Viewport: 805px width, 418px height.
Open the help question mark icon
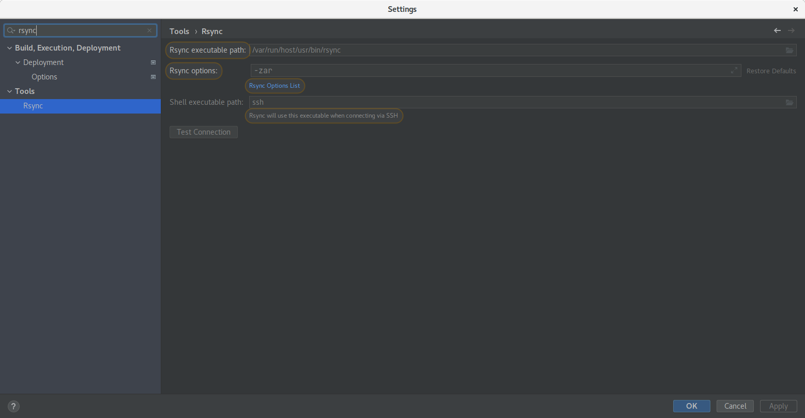[13, 406]
